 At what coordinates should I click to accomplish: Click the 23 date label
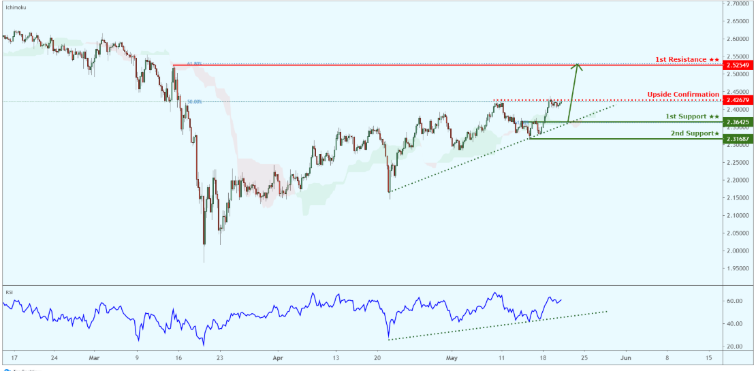(x=220, y=359)
